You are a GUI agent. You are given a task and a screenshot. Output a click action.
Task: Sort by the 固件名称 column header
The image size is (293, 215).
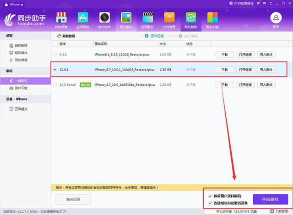(126, 44)
